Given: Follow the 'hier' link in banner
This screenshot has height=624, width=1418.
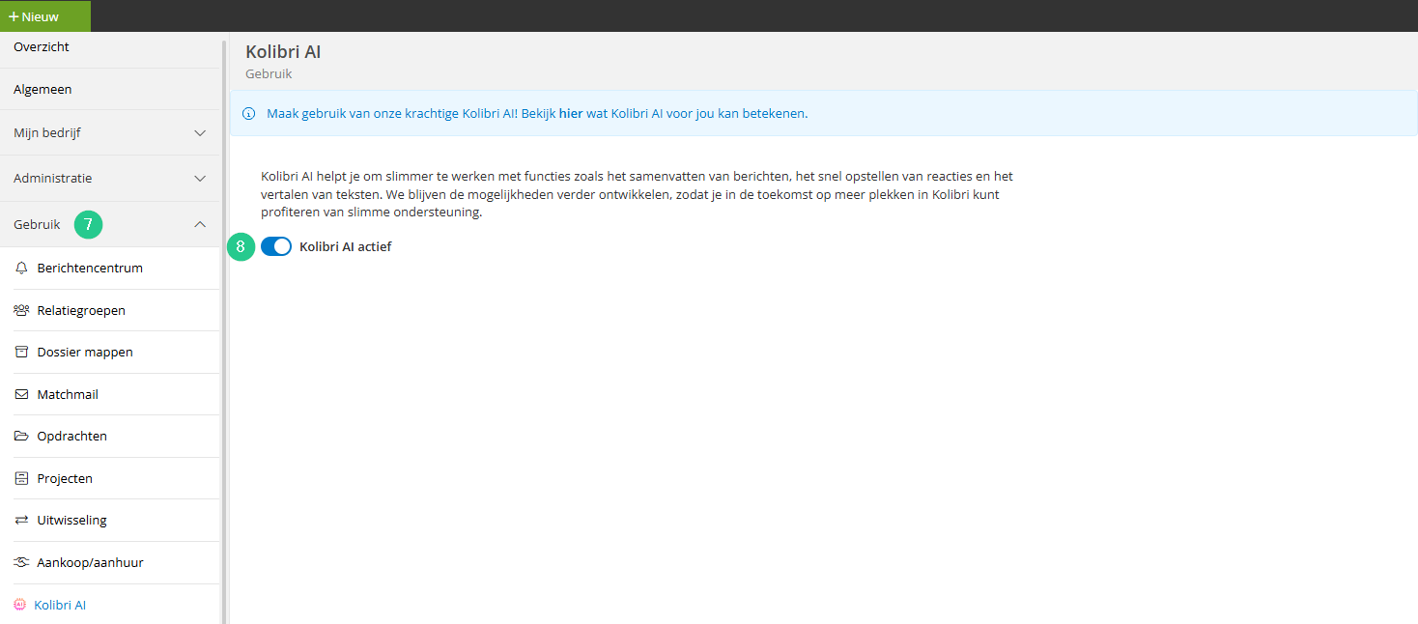Looking at the screenshot, I should (571, 113).
